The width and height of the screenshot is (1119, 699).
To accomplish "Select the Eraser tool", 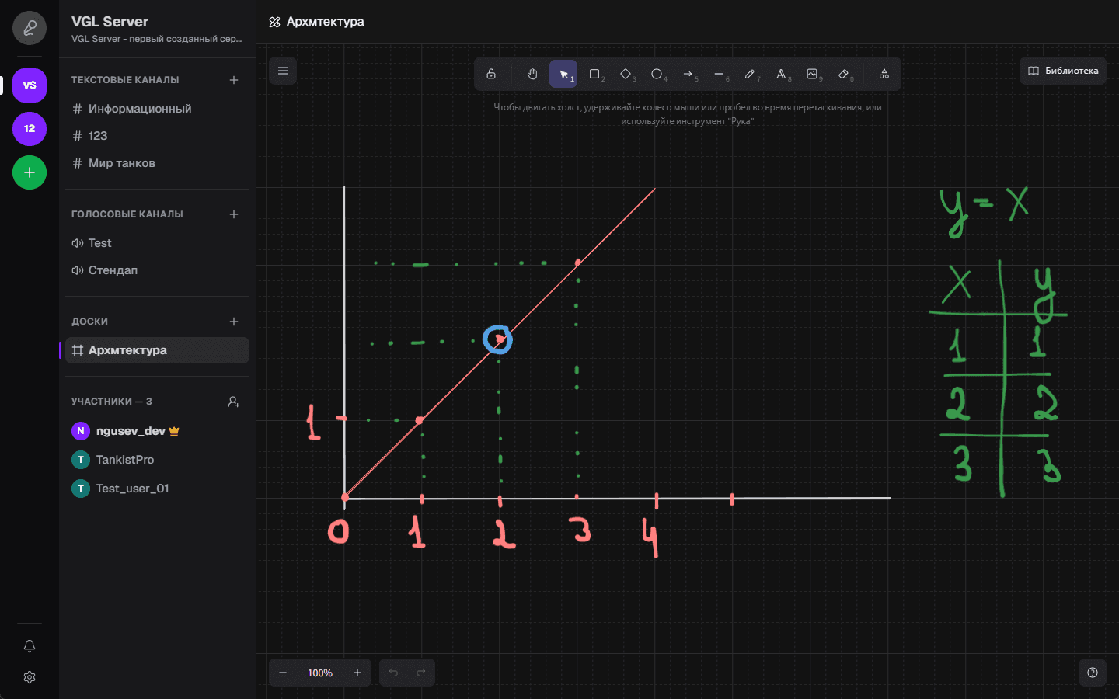I will 843,74.
